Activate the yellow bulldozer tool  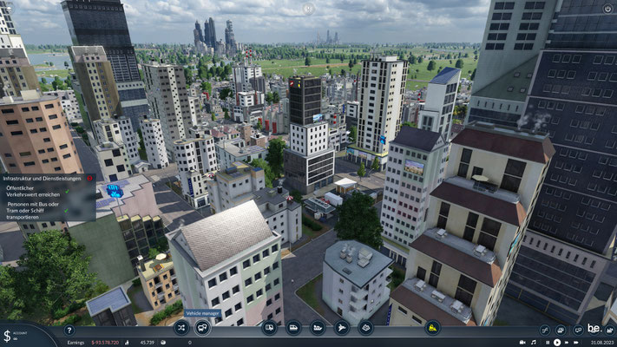point(432,328)
